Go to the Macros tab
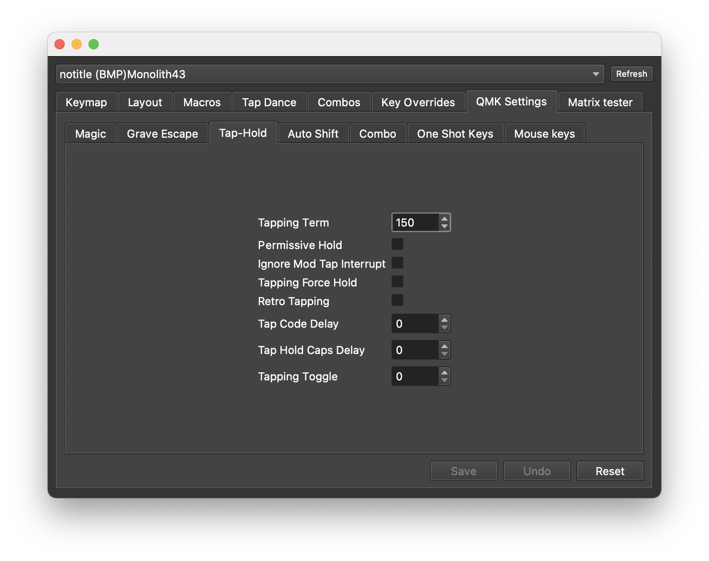 pyautogui.click(x=202, y=102)
